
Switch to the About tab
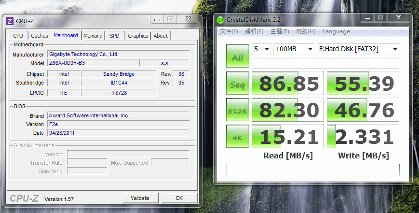pyautogui.click(x=161, y=36)
